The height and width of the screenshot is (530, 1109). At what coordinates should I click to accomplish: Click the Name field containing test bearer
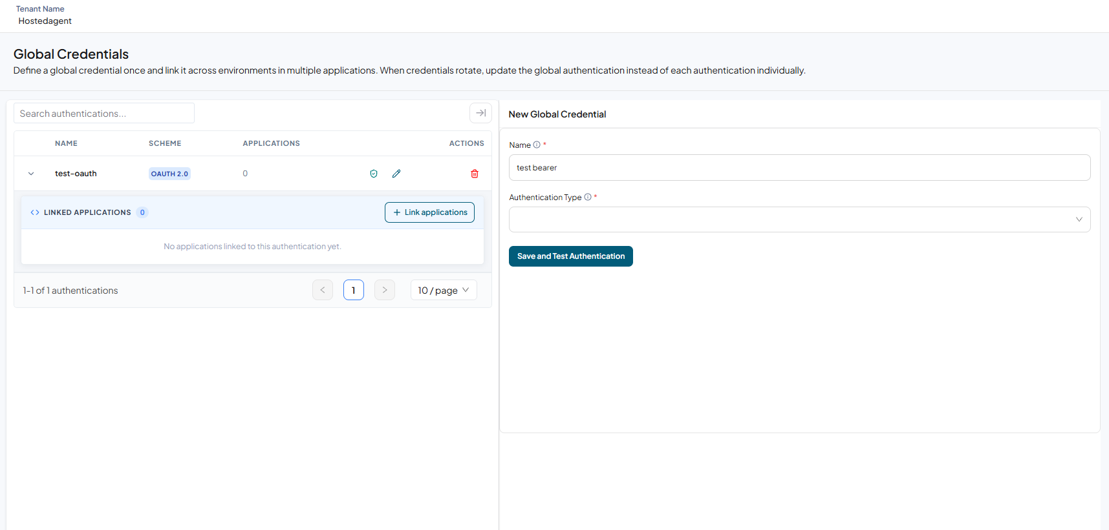799,167
